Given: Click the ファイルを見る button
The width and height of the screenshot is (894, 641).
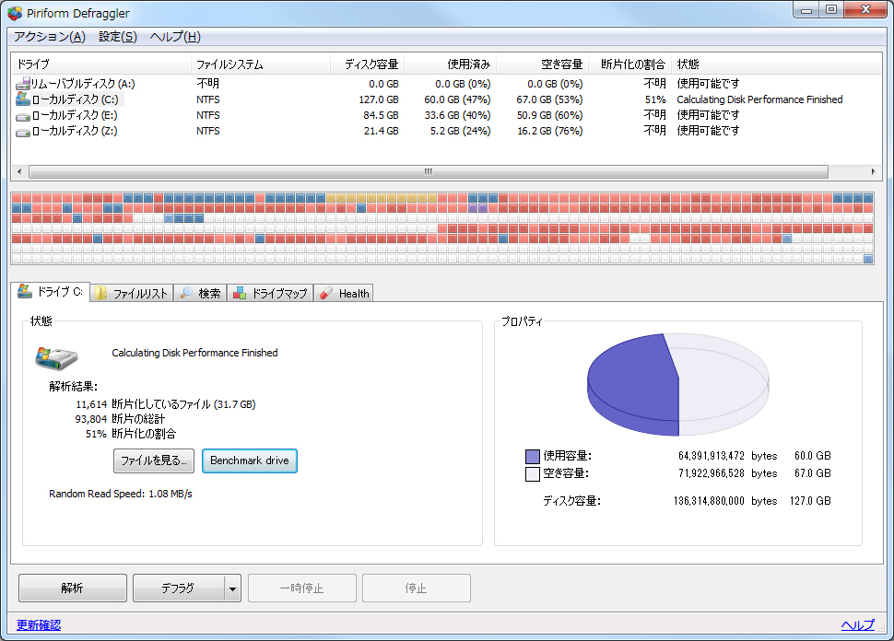Looking at the screenshot, I should (x=153, y=460).
